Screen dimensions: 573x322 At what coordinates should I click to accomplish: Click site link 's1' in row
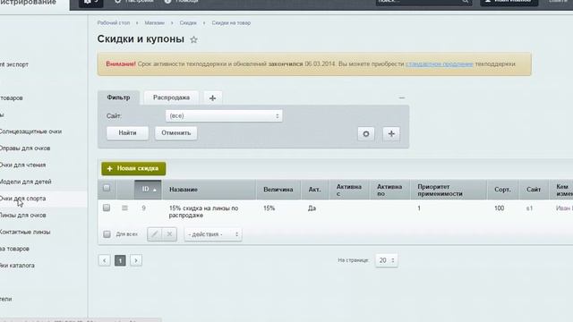[x=529, y=208]
